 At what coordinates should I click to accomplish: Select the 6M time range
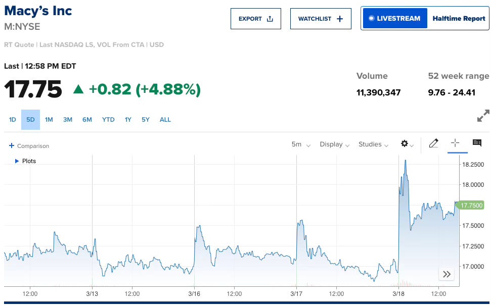(87, 120)
